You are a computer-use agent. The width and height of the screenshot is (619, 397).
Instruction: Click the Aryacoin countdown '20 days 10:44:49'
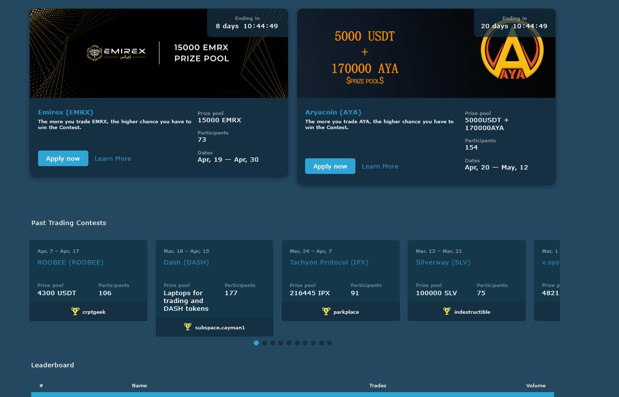pos(514,26)
